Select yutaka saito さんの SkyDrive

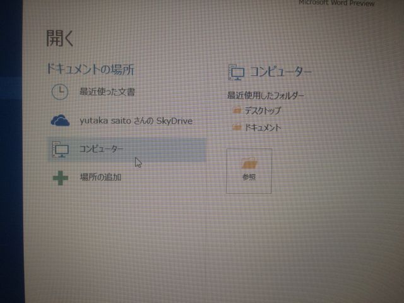pos(136,121)
